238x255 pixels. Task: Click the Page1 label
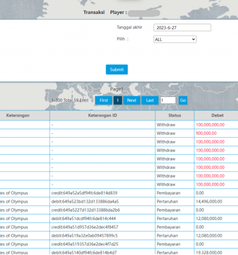point(116,89)
